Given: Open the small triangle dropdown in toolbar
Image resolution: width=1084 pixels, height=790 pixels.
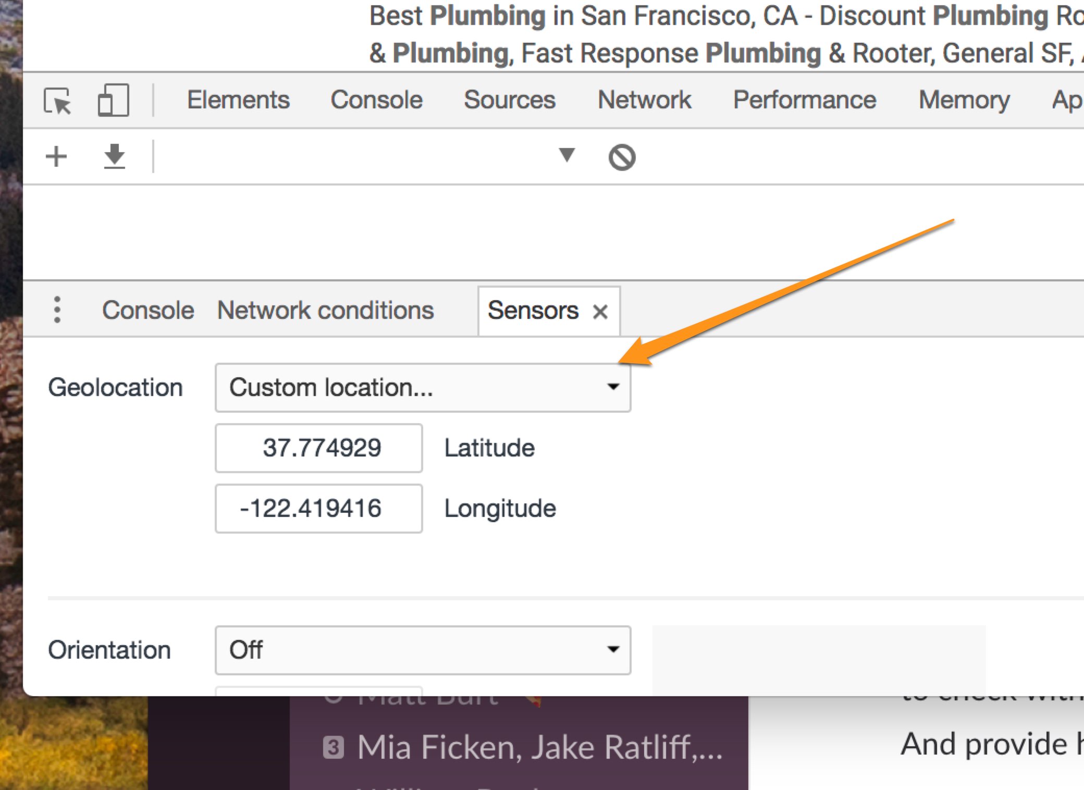Looking at the screenshot, I should (566, 155).
